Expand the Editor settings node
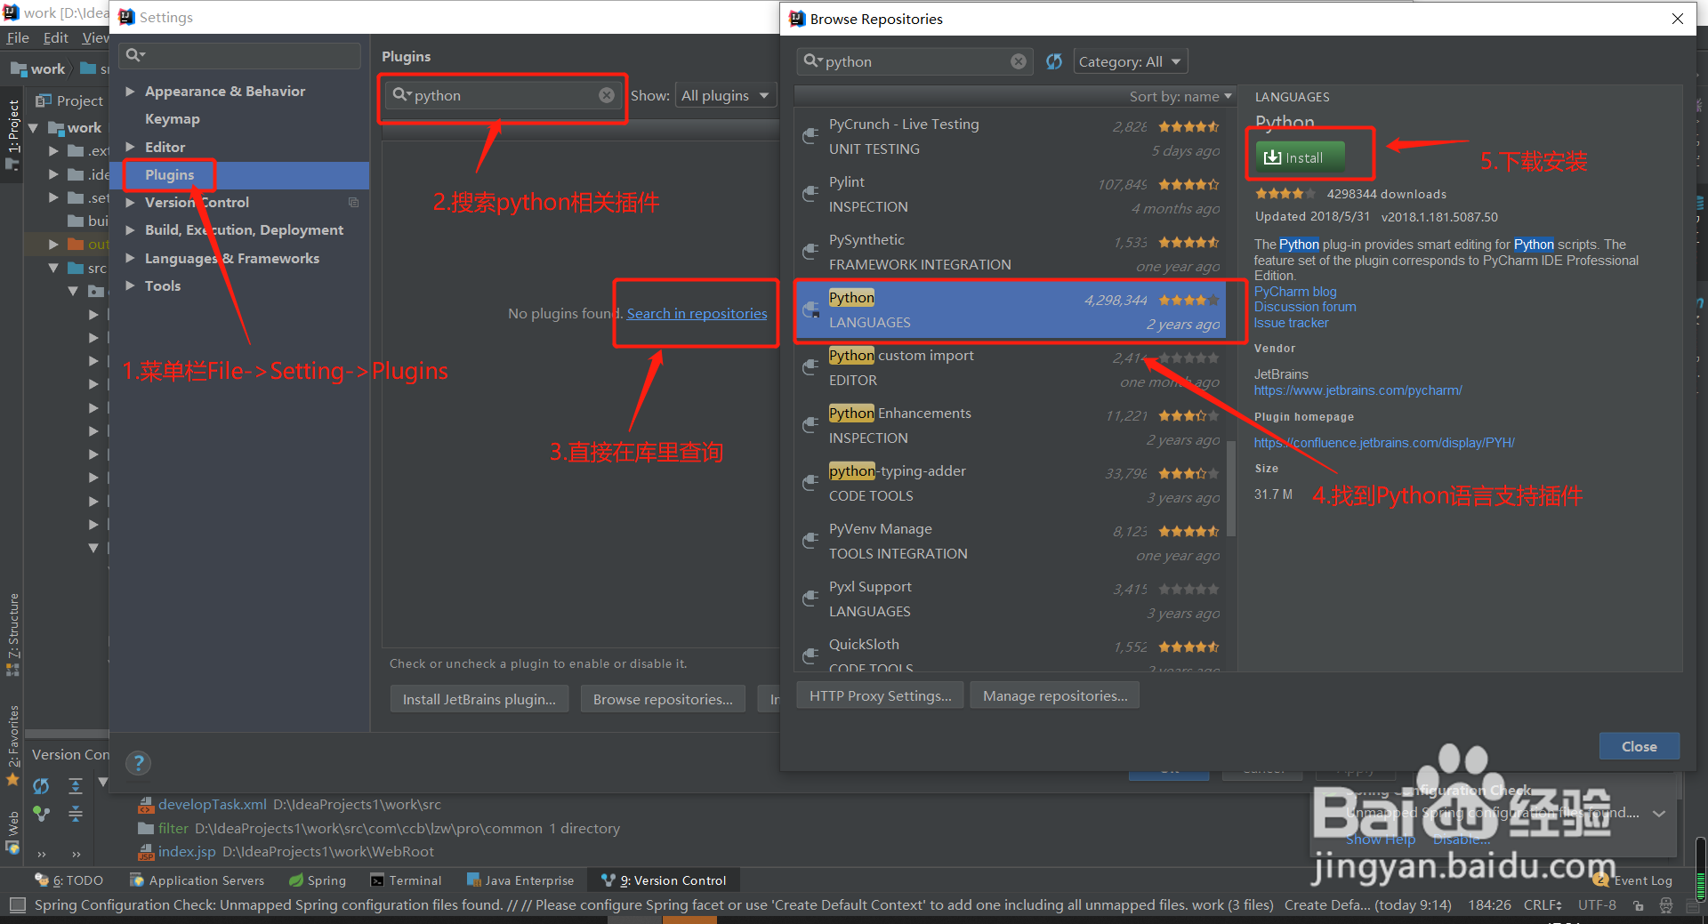The height and width of the screenshot is (924, 1708). (130, 147)
